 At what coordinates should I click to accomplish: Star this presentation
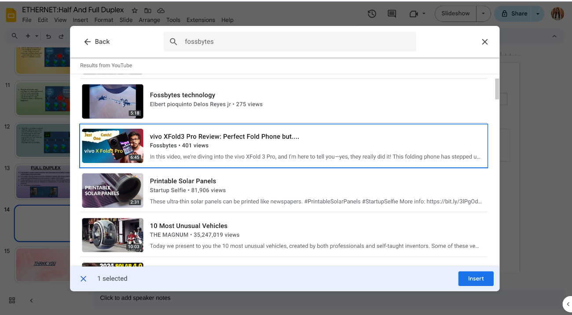134,10
